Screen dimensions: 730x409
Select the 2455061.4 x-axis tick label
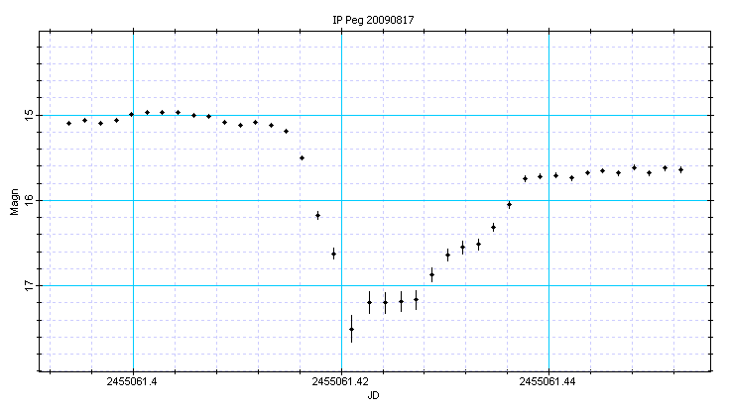pyautogui.click(x=132, y=380)
